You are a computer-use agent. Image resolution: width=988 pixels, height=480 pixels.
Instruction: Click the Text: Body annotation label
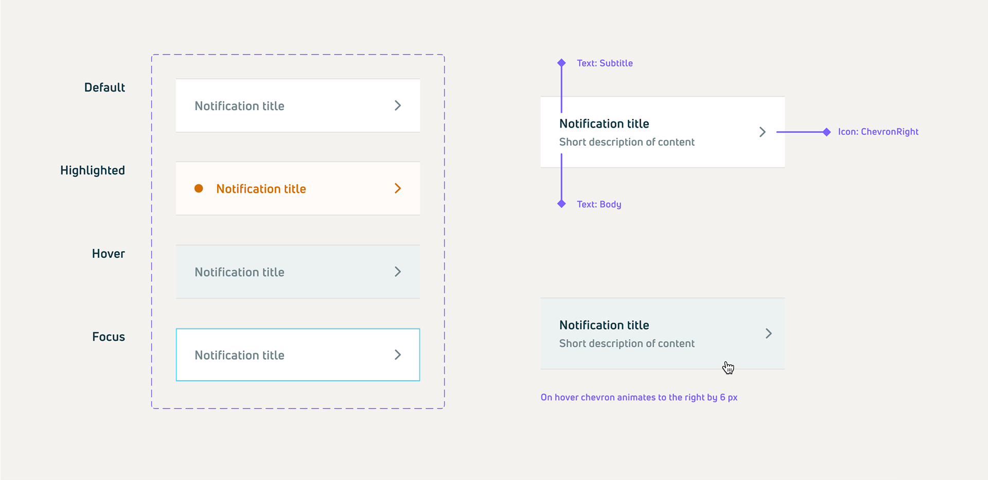coord(599,204)
